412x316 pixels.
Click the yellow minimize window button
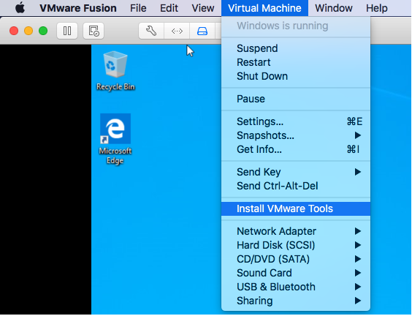28,31
